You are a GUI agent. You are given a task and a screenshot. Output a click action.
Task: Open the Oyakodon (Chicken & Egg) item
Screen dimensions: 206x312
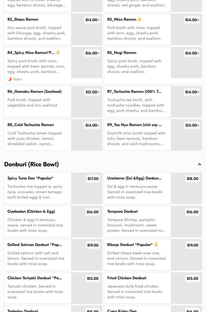[53, 221]
